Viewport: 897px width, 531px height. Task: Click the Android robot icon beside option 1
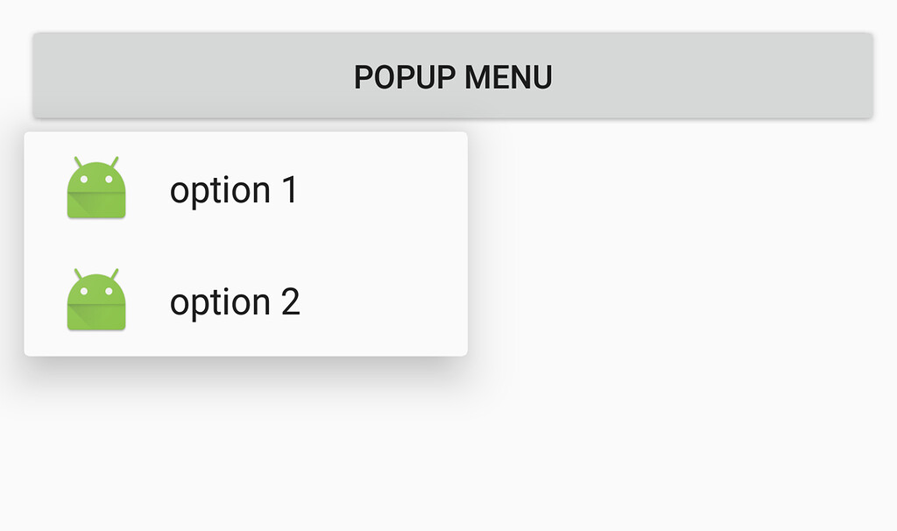95,188
